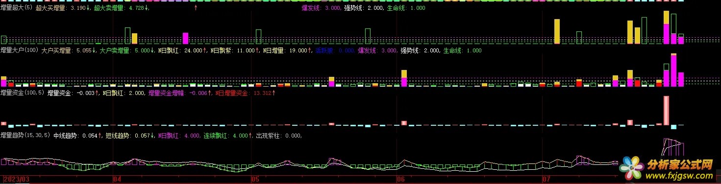Select the tallest pink bar in 增量资金 panel

click(666, 110)
